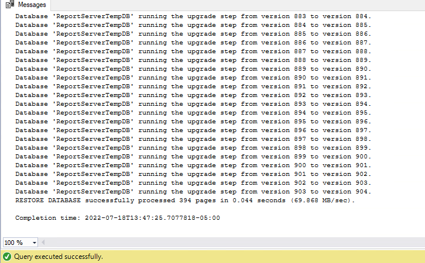Click the Completion time line
The image size is (425, 263).
pos(117,218)
